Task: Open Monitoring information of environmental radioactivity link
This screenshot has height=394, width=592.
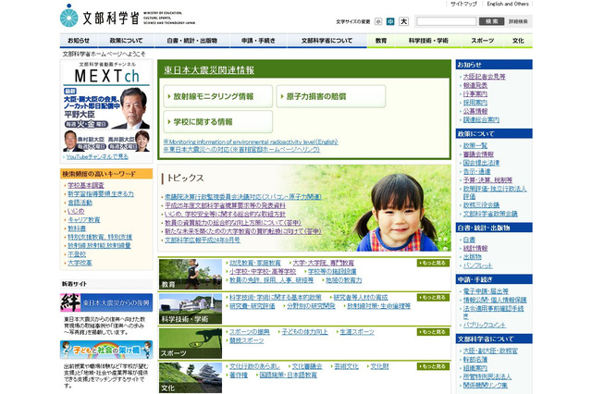Action: tap(251, 142)
